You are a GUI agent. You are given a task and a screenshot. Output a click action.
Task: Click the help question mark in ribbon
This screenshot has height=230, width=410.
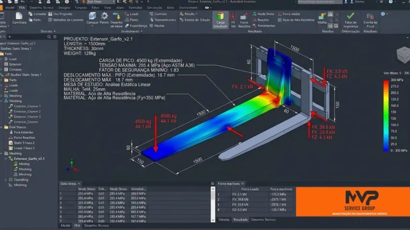point(383,14)
